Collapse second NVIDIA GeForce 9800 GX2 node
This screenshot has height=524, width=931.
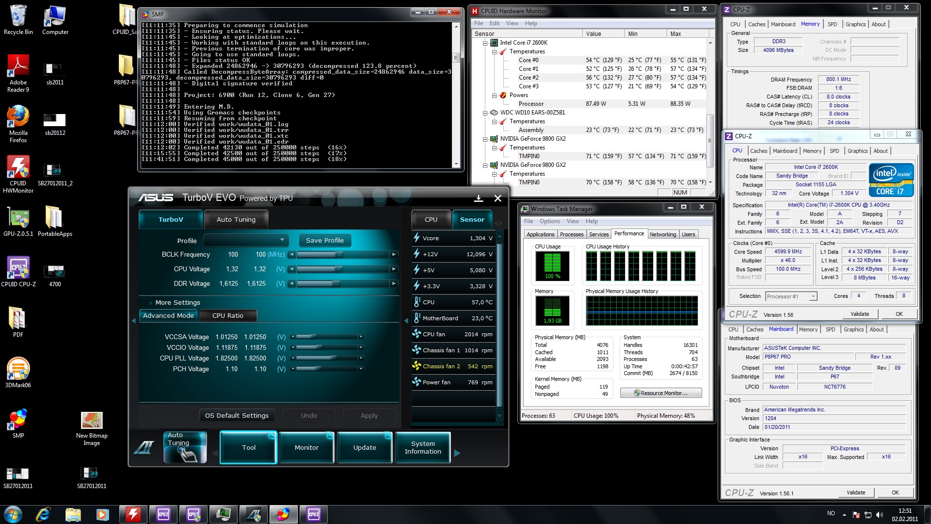(x=485, y=165)
